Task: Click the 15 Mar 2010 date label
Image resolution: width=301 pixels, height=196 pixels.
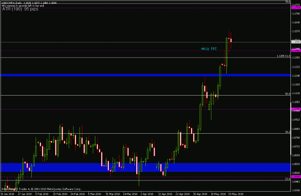Action: click(113, 194)
